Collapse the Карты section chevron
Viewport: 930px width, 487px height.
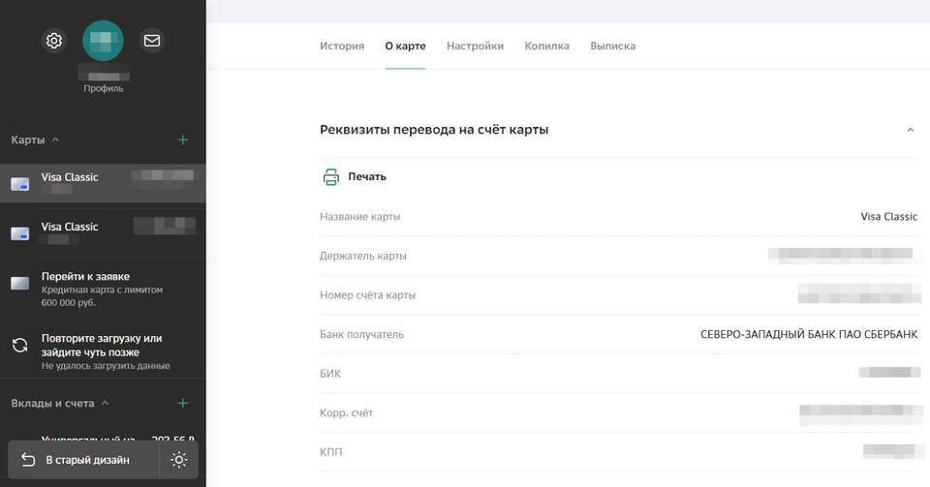tap(55, 139)
